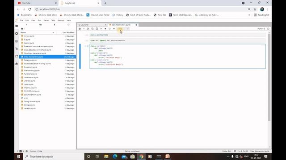Create a new launcher with plus icon

[26, 25]
